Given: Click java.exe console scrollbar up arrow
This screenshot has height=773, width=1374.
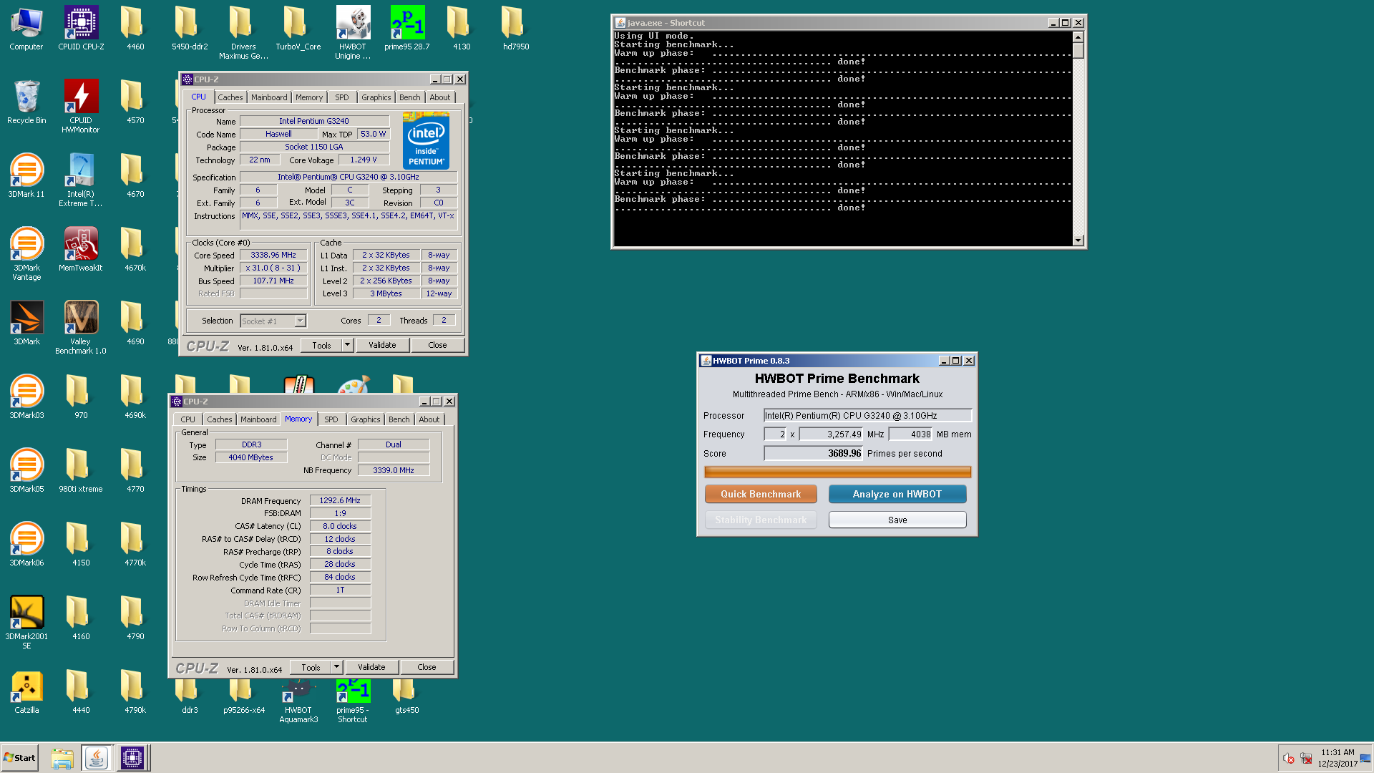Looking at the screenshot, I should tap(1078, 36).
